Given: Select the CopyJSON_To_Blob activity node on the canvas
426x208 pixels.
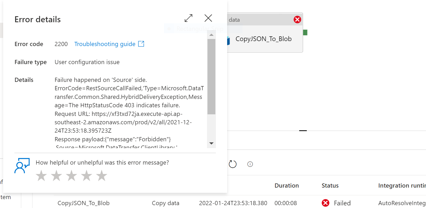Looking at the screenshot, I should [x=265, y=39].
